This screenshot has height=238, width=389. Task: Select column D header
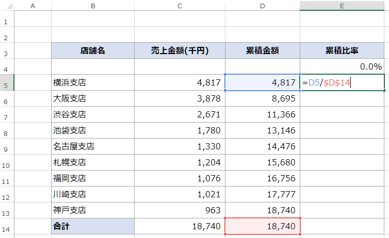[x=263, y=6]
